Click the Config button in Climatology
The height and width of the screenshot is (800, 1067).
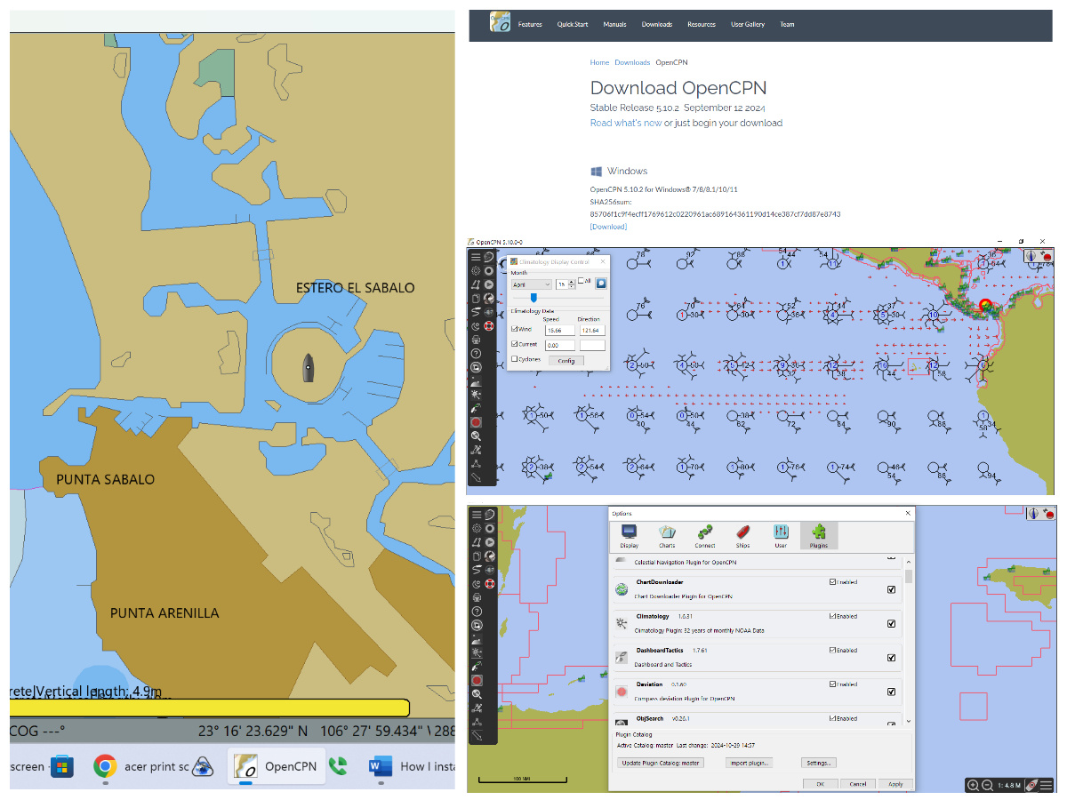(566, 360)
